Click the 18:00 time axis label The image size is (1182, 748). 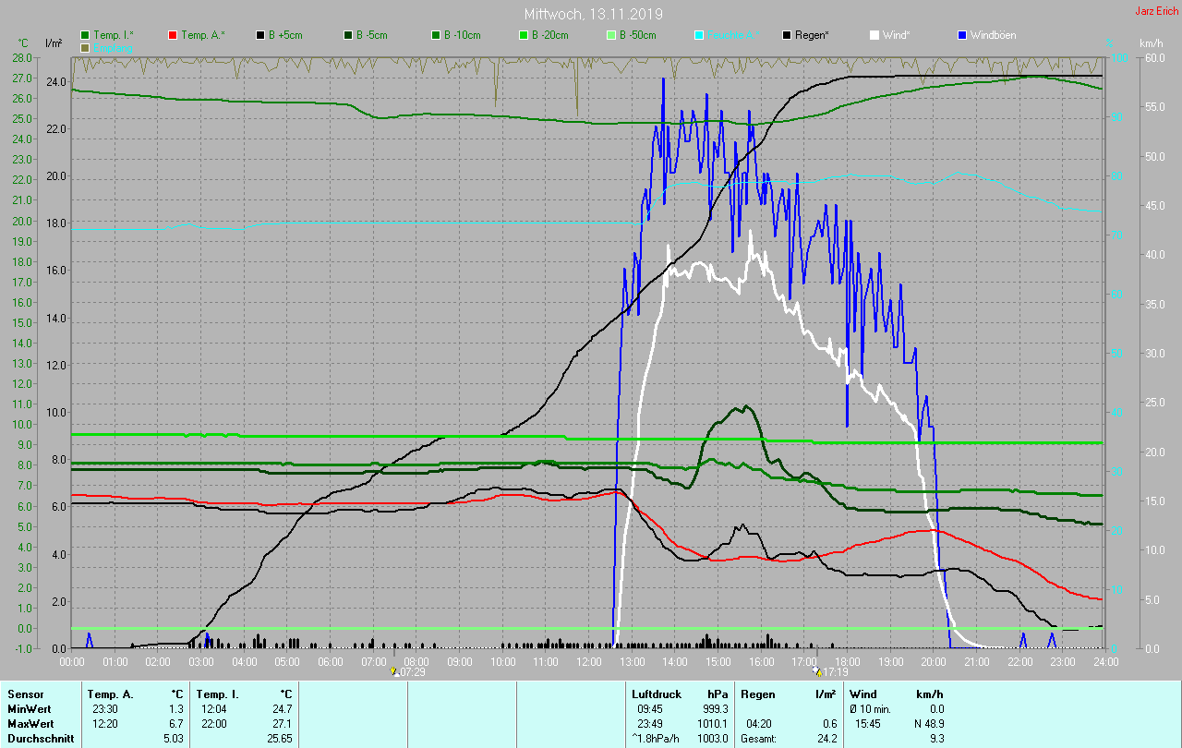pos(848,661)
